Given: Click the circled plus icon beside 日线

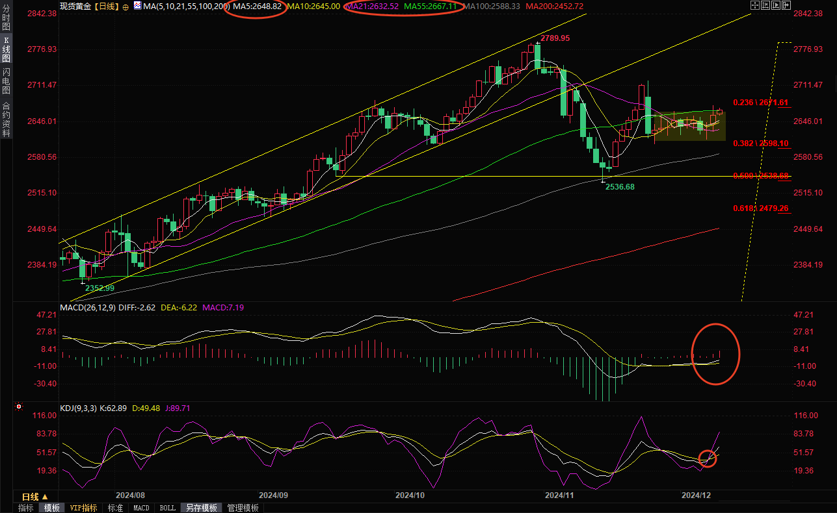Looking at the screenshot, I should (x=126, y=6).
